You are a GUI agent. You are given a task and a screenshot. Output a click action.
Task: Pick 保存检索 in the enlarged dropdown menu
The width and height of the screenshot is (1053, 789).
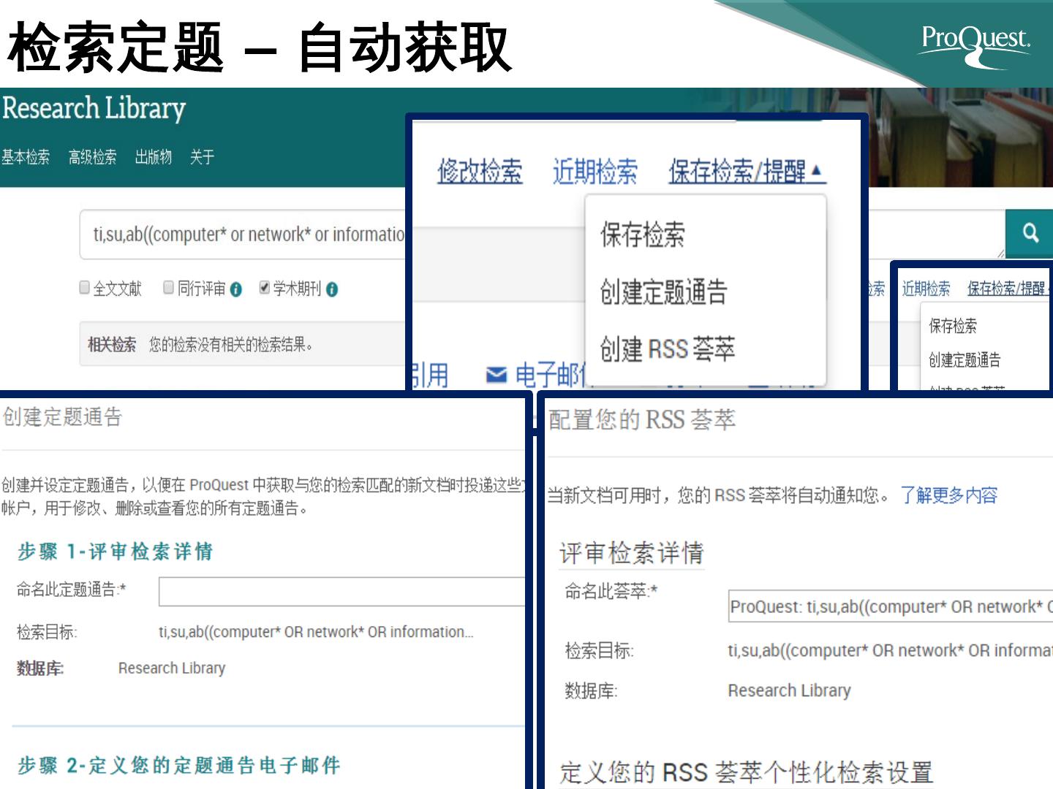coord(642,235)
